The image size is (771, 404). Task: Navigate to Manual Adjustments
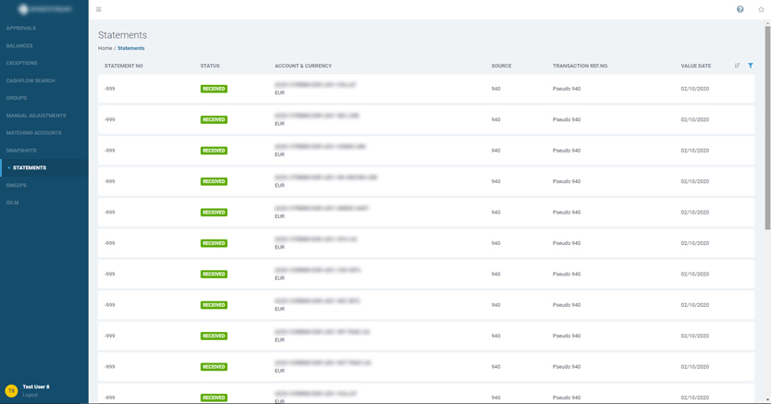click(x=36, y=116)
